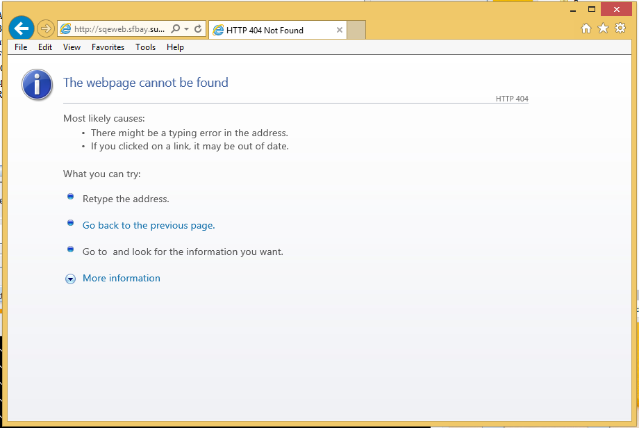Go to Home via the house icon
639x428 pixels.
pyautogui.click(x=586, y=28)
